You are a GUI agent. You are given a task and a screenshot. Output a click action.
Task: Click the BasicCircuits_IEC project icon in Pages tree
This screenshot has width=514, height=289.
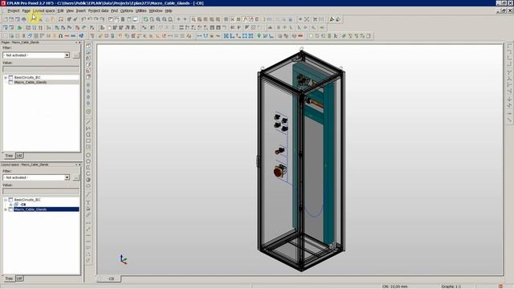click(10, 77)
